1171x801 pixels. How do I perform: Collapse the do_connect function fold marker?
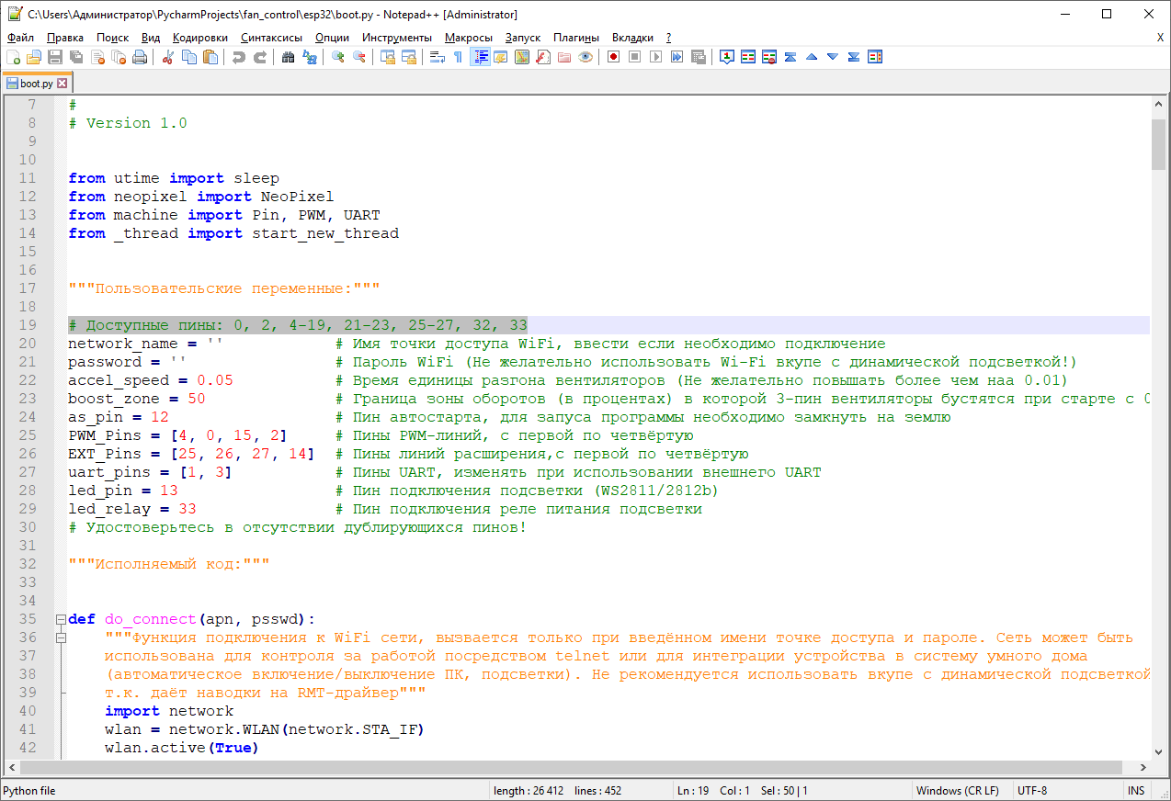coord(61,619)
